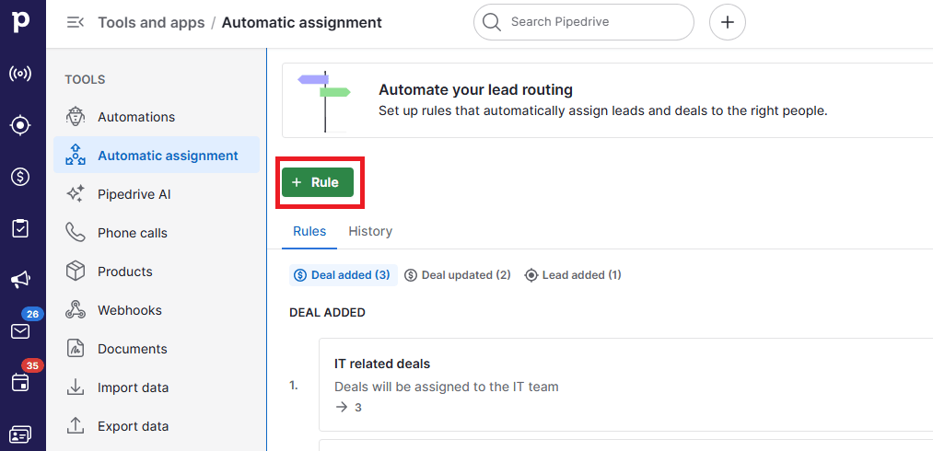Screen dimensions: 933x451
Task: Click the Automatic assignment arrows icon
Action: coord(76,156)
